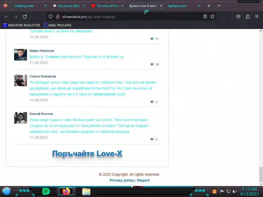Close the tigrfeba.com tab
This screenshot has height=197, width=263.
pos(199,6)
